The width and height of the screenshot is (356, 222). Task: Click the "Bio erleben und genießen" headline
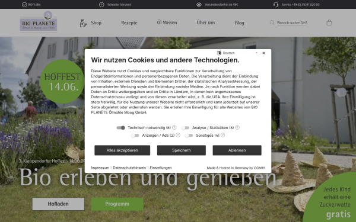pyautogui.click(x=148, y=178)
